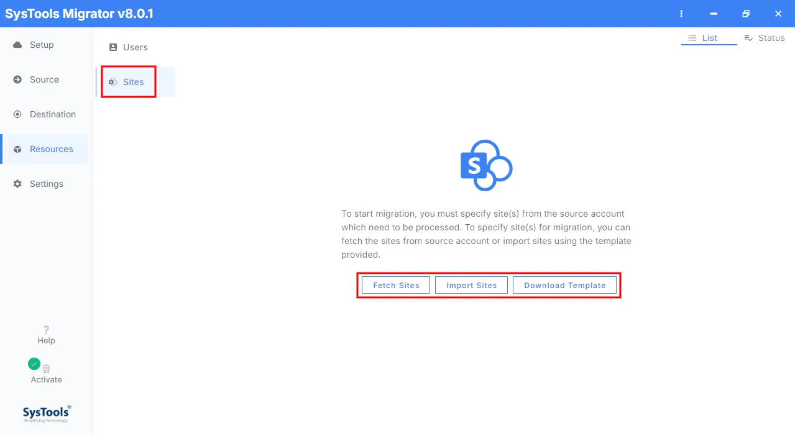Screen dimensions: 795x447
Task: Click the Status view icon
Action: 748,38
